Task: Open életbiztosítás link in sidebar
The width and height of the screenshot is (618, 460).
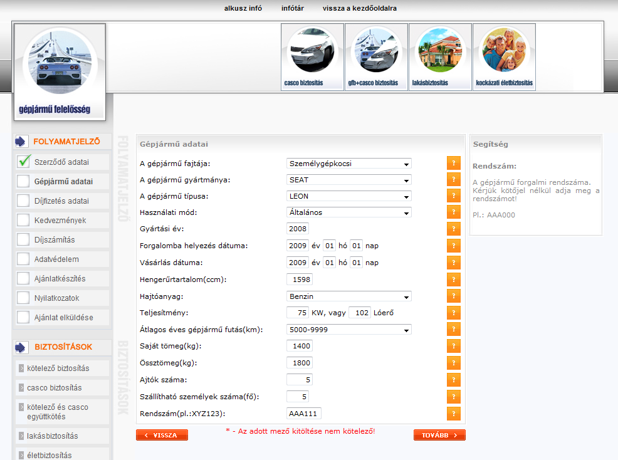Action: (x=50, y=455)
